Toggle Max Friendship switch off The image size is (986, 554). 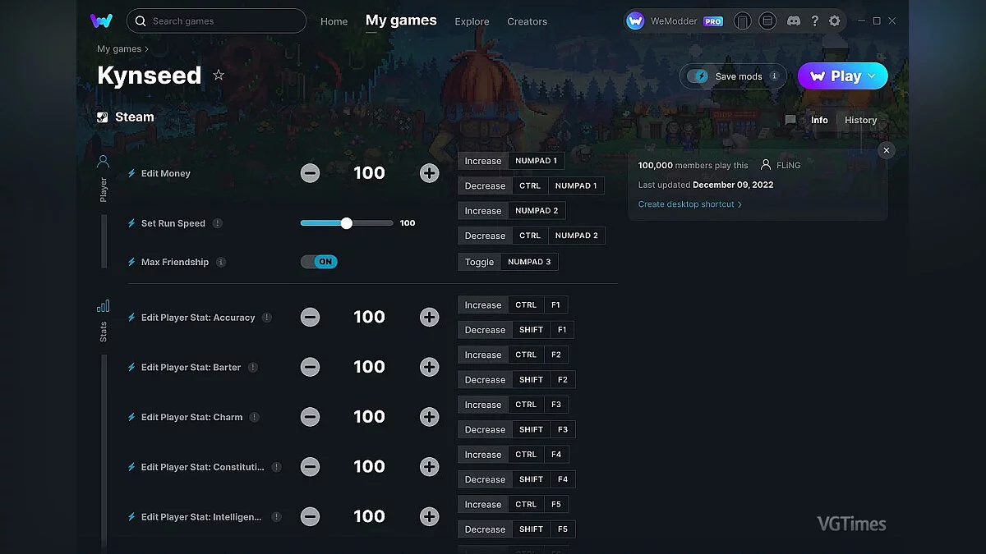coord(319,262)
